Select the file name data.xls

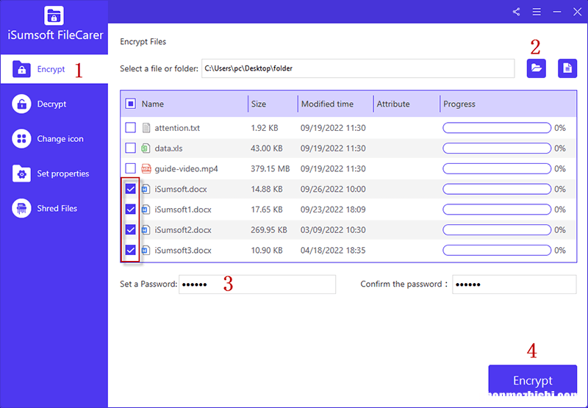click(x=169, y=148)
